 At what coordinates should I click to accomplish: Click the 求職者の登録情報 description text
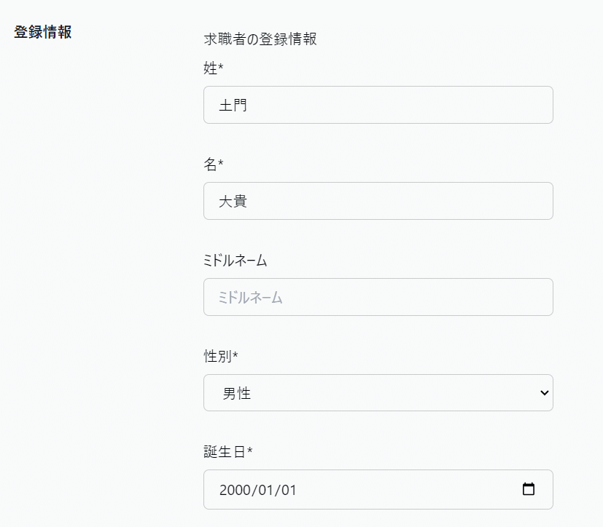(x=260, y=39)
